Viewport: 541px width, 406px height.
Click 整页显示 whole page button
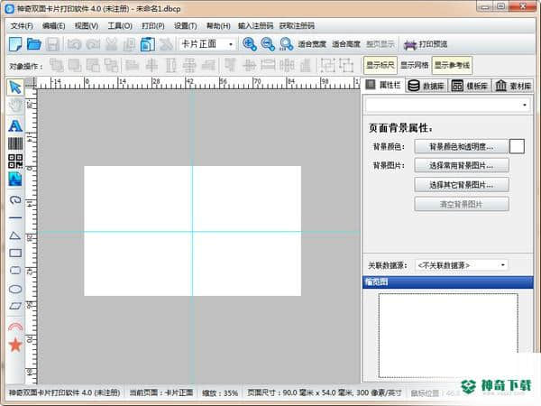pyautogui.click(x=380, y=44)
